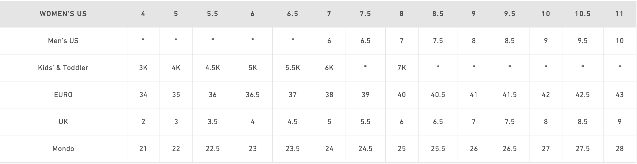
Task: Select the EURO row label
Action: (x=63, y=95)
